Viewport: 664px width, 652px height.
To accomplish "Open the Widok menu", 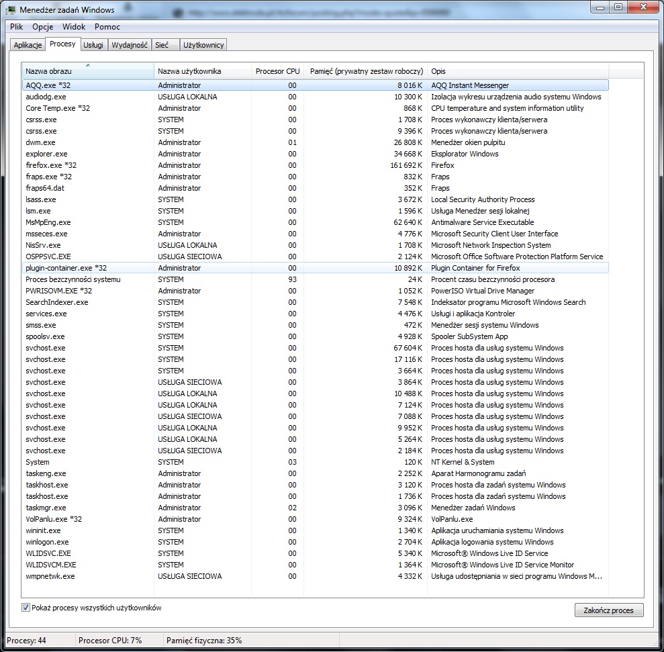I will coord(74,27).
